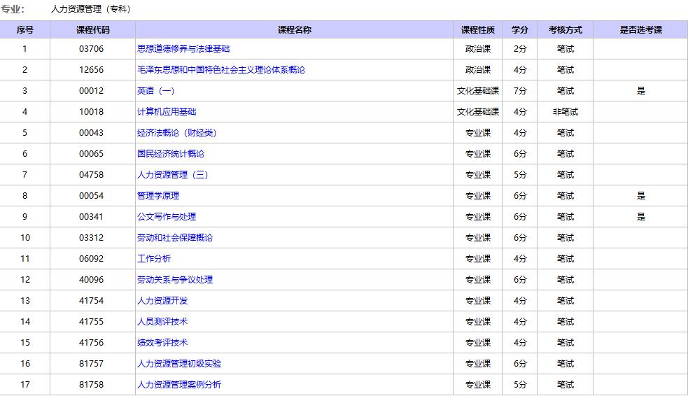
Task: Click the 国民经济统计概论 link
Action: click(x=171, y=154)
